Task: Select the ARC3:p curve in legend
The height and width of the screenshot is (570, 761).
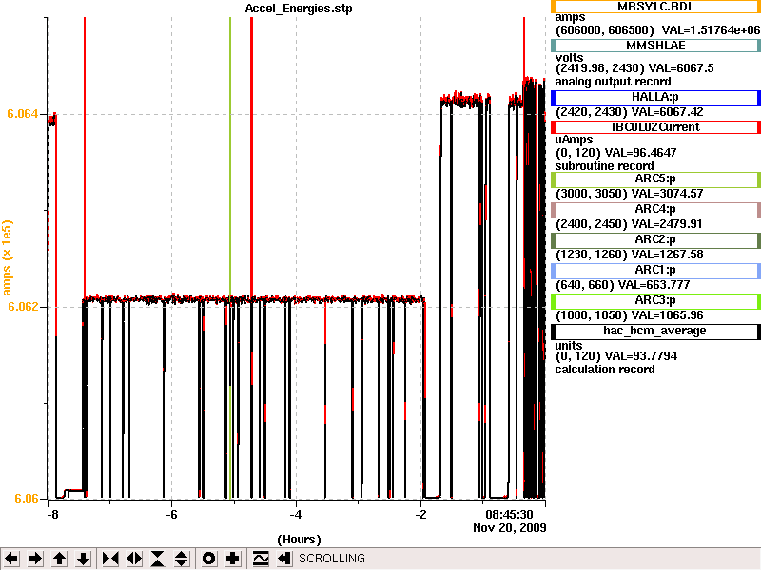Action: [x=655, y=300]
